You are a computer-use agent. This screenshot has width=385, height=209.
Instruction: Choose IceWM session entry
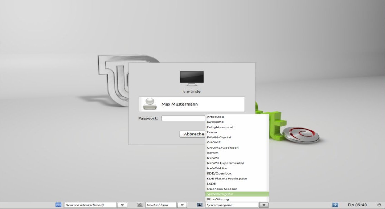(237, 158)
